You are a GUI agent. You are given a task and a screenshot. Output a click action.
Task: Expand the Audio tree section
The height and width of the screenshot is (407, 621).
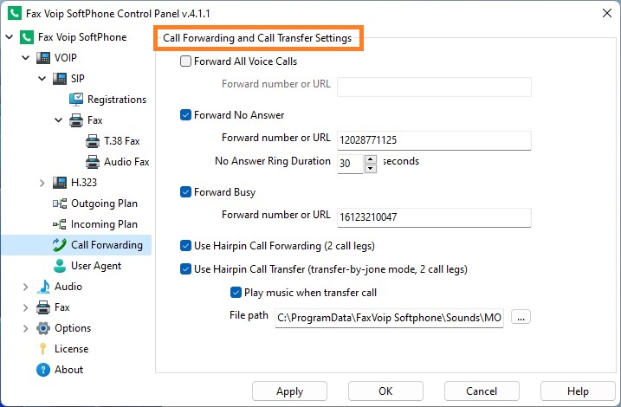25,287
